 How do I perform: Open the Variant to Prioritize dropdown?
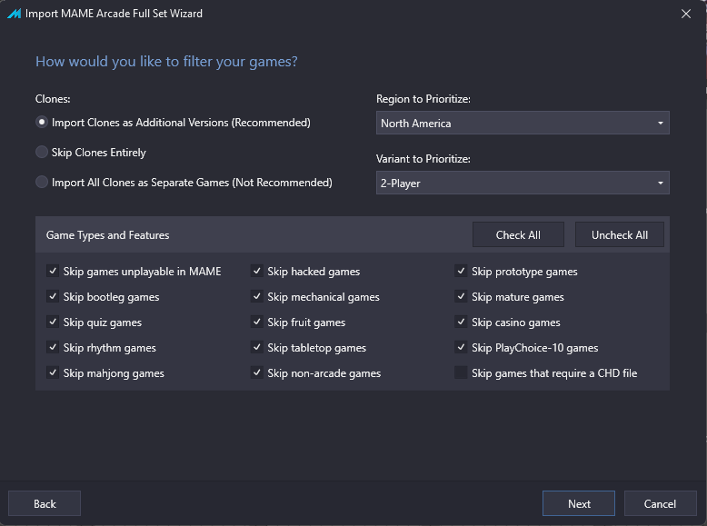(523, 183)
